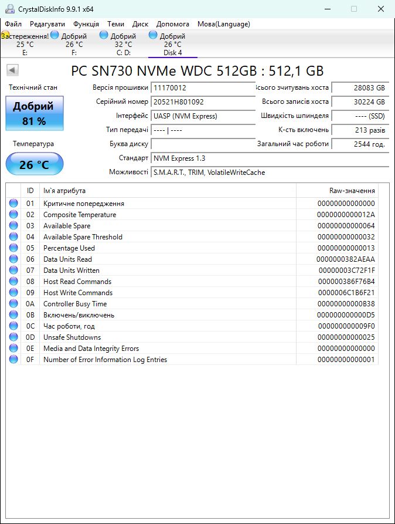Switch to disk C: D: tab
Image resolution: width=395 pixels, height=524 pixels.
tap(123, 44)
